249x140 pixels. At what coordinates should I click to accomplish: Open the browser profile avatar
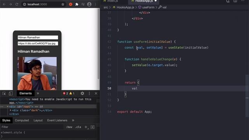click(89, 4)
